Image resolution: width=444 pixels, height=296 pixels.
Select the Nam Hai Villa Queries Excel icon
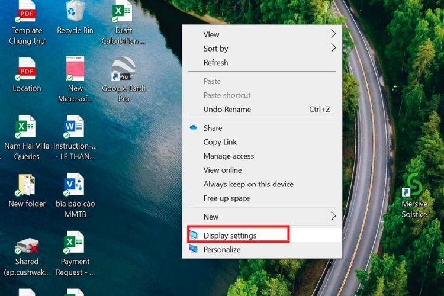click(x=26, y=127)
